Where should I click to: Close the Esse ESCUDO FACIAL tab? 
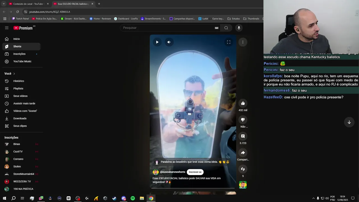[x=92, y=4]
